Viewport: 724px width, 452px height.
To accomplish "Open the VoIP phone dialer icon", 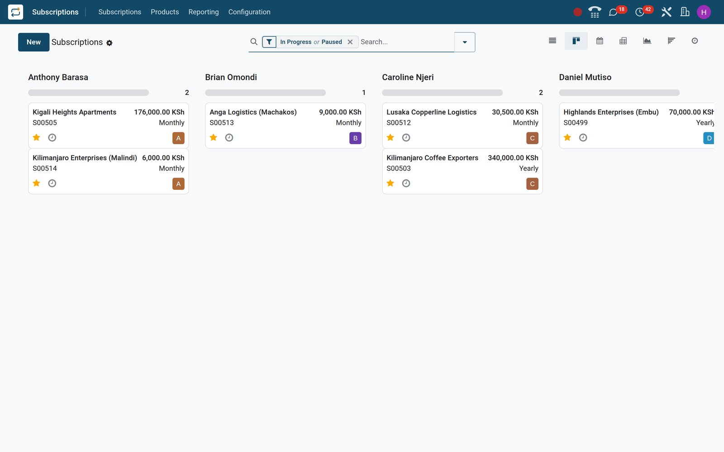I will click(595, 12).
